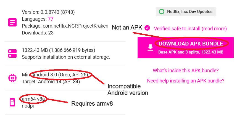The image size is (250, 115).
Task: Open the Netflix, Inc. Dev Updates button
Action: (186, 12)
